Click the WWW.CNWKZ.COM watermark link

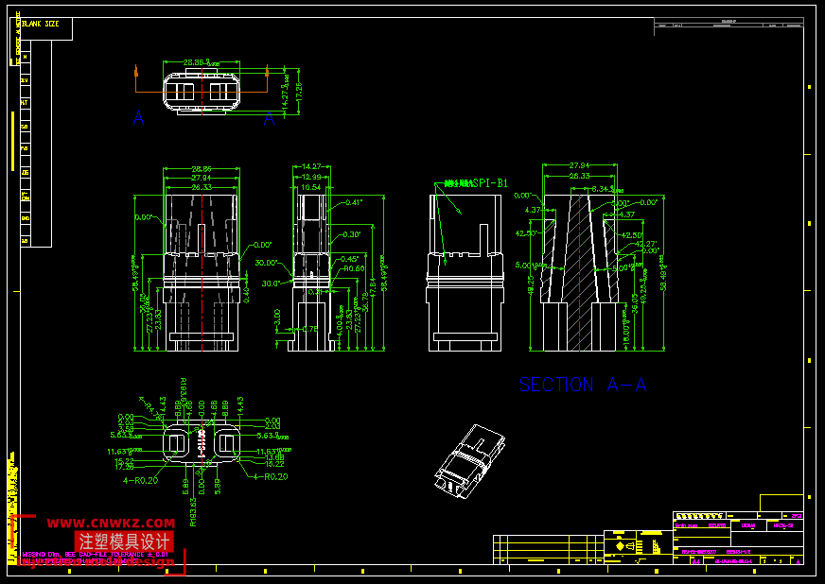(x=111, y=524)
